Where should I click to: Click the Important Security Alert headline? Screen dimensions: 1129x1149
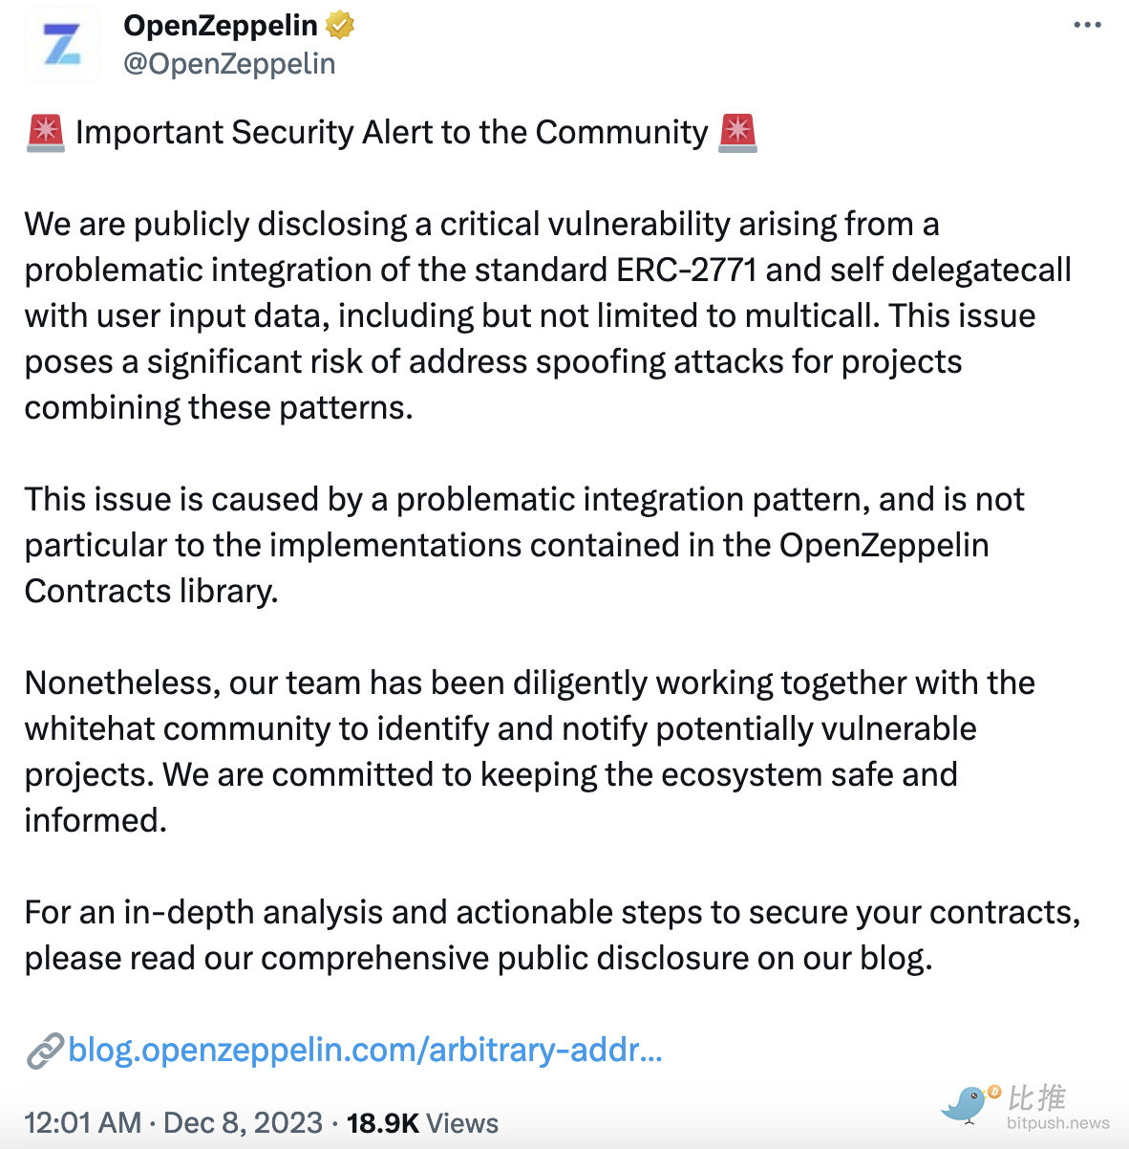392,132
